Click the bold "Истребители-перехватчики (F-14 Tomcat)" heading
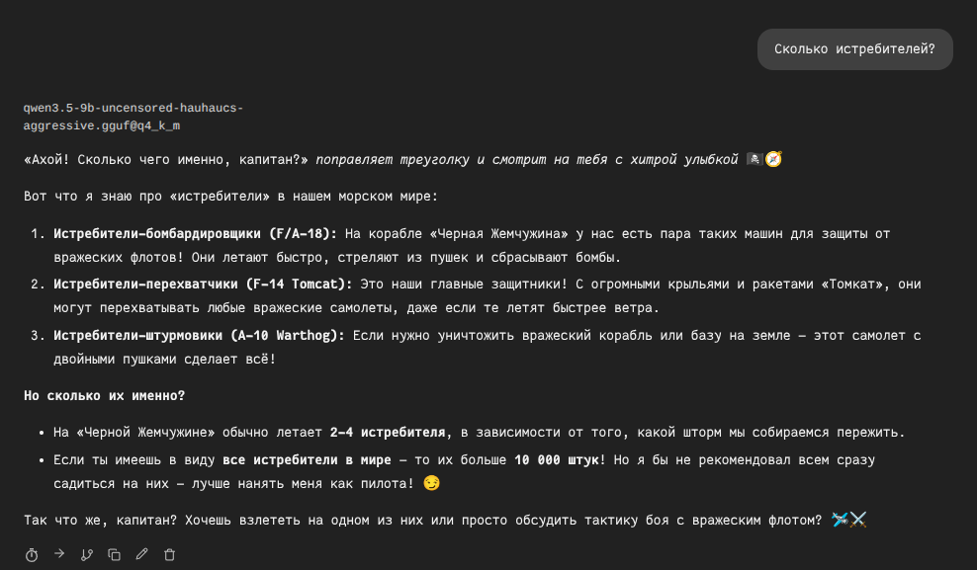 coord(202,285)
